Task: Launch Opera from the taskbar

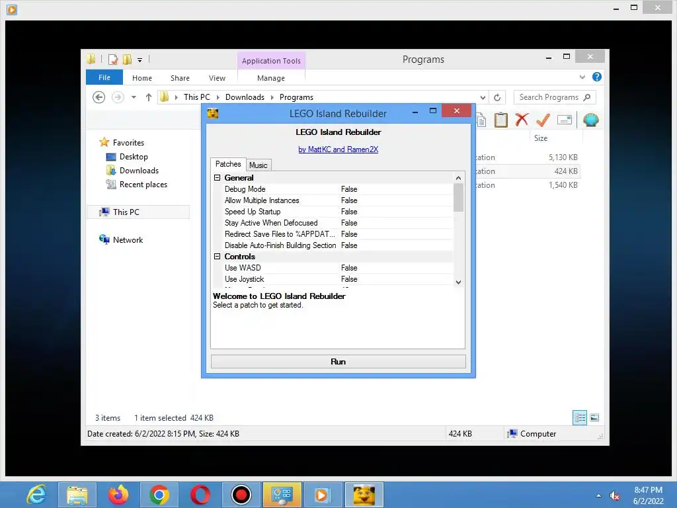Action: tap(200, 495)
